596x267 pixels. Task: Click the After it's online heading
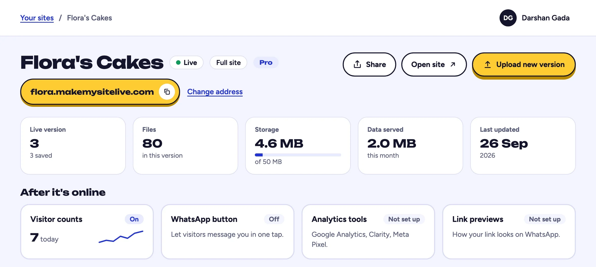(x=63, y=192)
